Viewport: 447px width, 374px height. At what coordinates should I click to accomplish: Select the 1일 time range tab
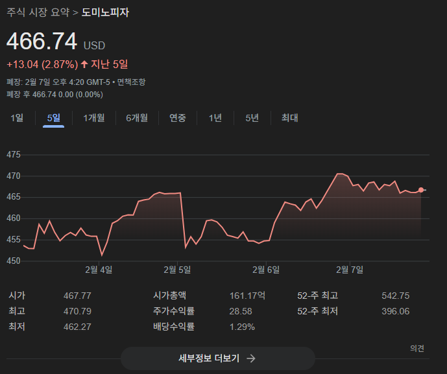coord(17,117)
